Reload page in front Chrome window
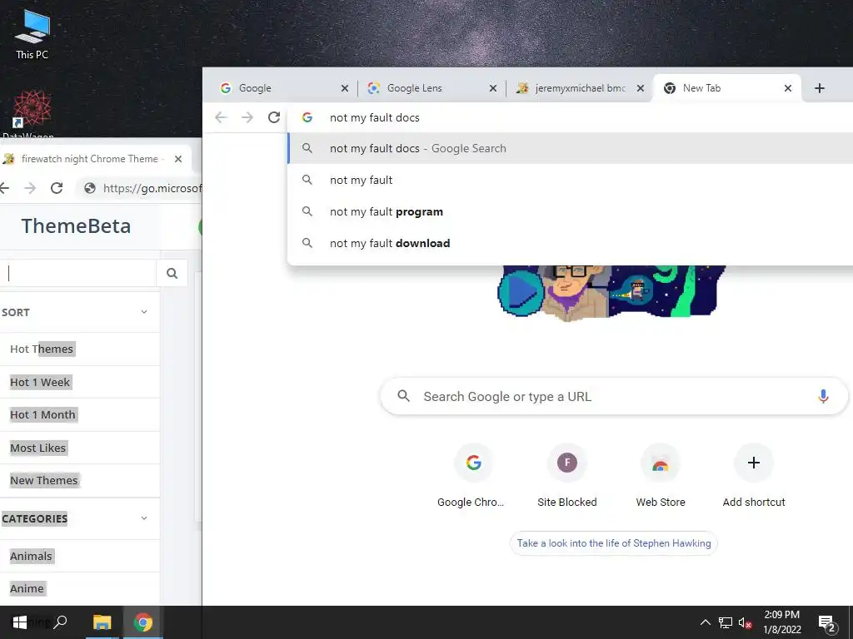Viewport: 853px width, 639px height. point(273,117)
